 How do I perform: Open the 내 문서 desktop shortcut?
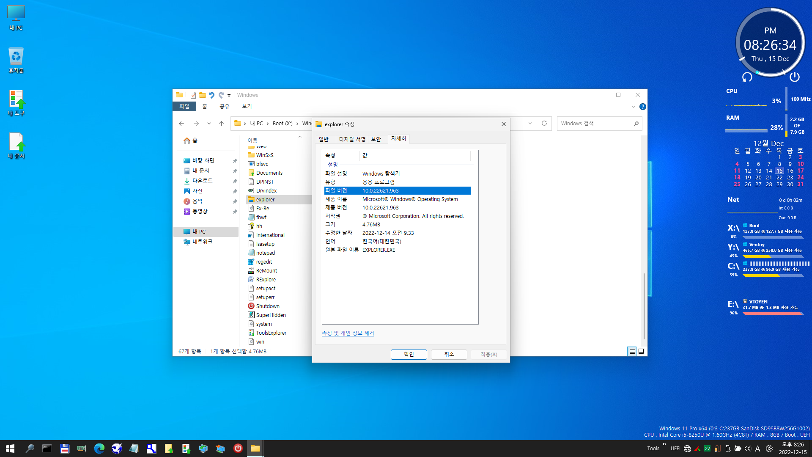pyautogui.click(x=16, y=146)
